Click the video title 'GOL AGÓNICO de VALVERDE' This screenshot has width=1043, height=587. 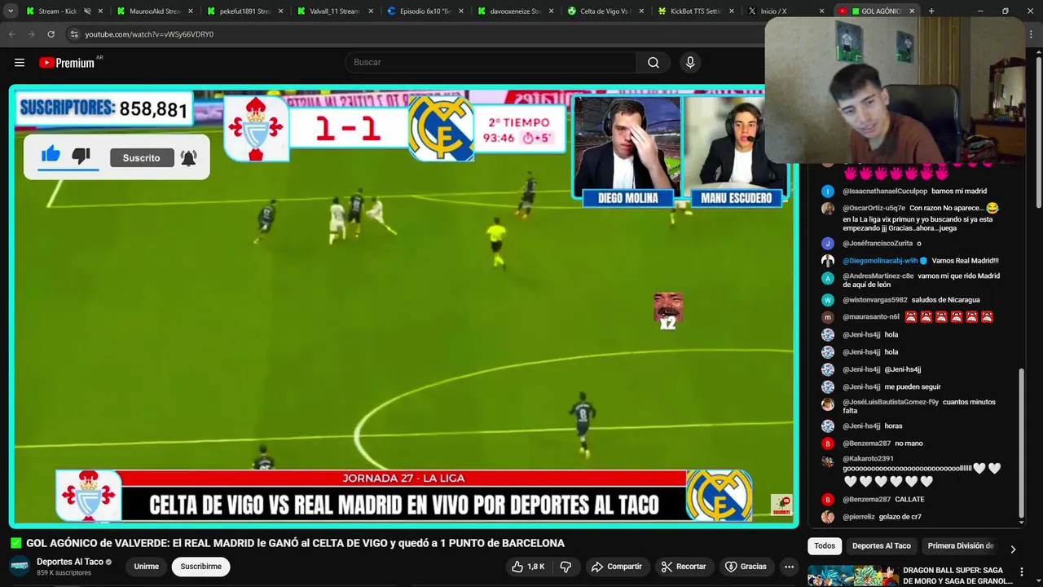(295, 543)
